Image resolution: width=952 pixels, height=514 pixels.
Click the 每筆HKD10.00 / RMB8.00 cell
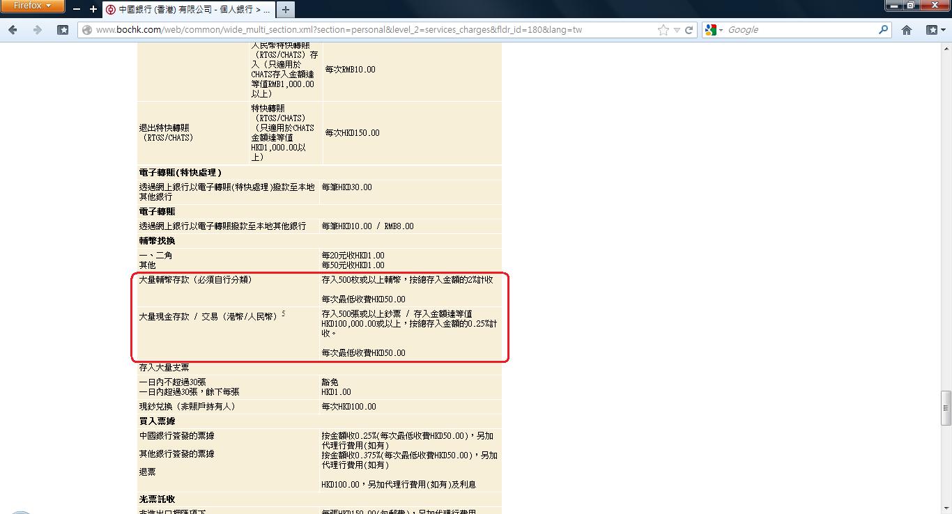click(367, 226)
